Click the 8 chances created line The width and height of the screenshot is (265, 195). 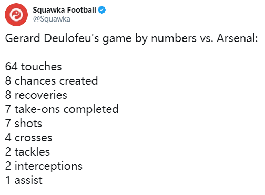52,81
